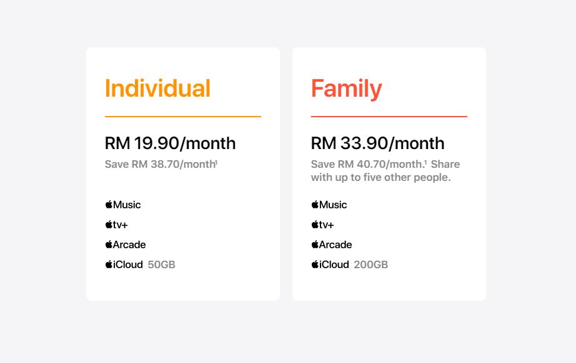
Task: Click the Save RM 38.70/month text
Action: coord(160,164)
